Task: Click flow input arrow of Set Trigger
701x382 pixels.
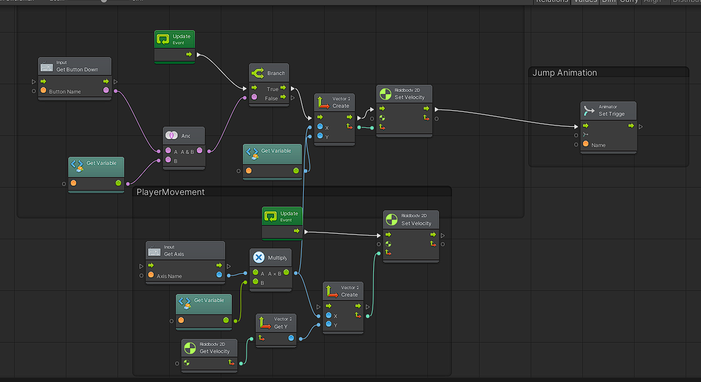Action: 585,126
